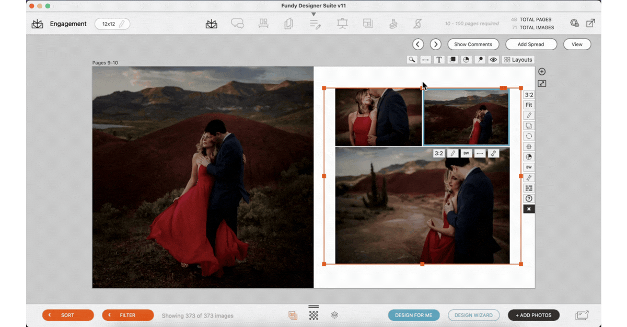
Task: Open the layout collage icon in top toolbar
Action: (368, 24)
